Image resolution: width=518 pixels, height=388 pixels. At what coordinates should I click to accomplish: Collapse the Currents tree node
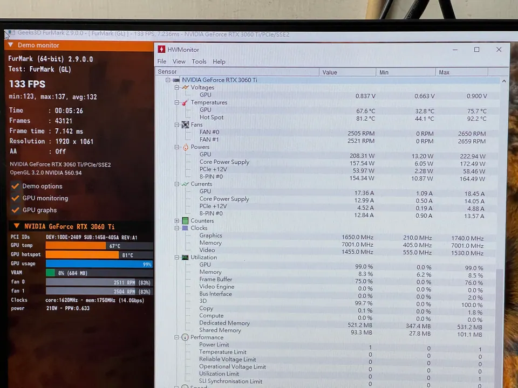pos(177,184)
